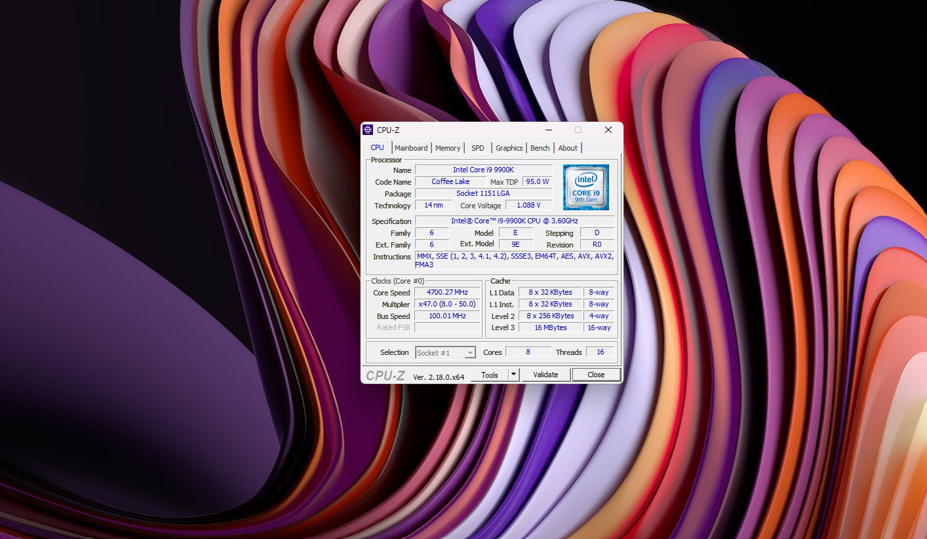Click the Level 3 size 16 MBytes

(550, 327)
